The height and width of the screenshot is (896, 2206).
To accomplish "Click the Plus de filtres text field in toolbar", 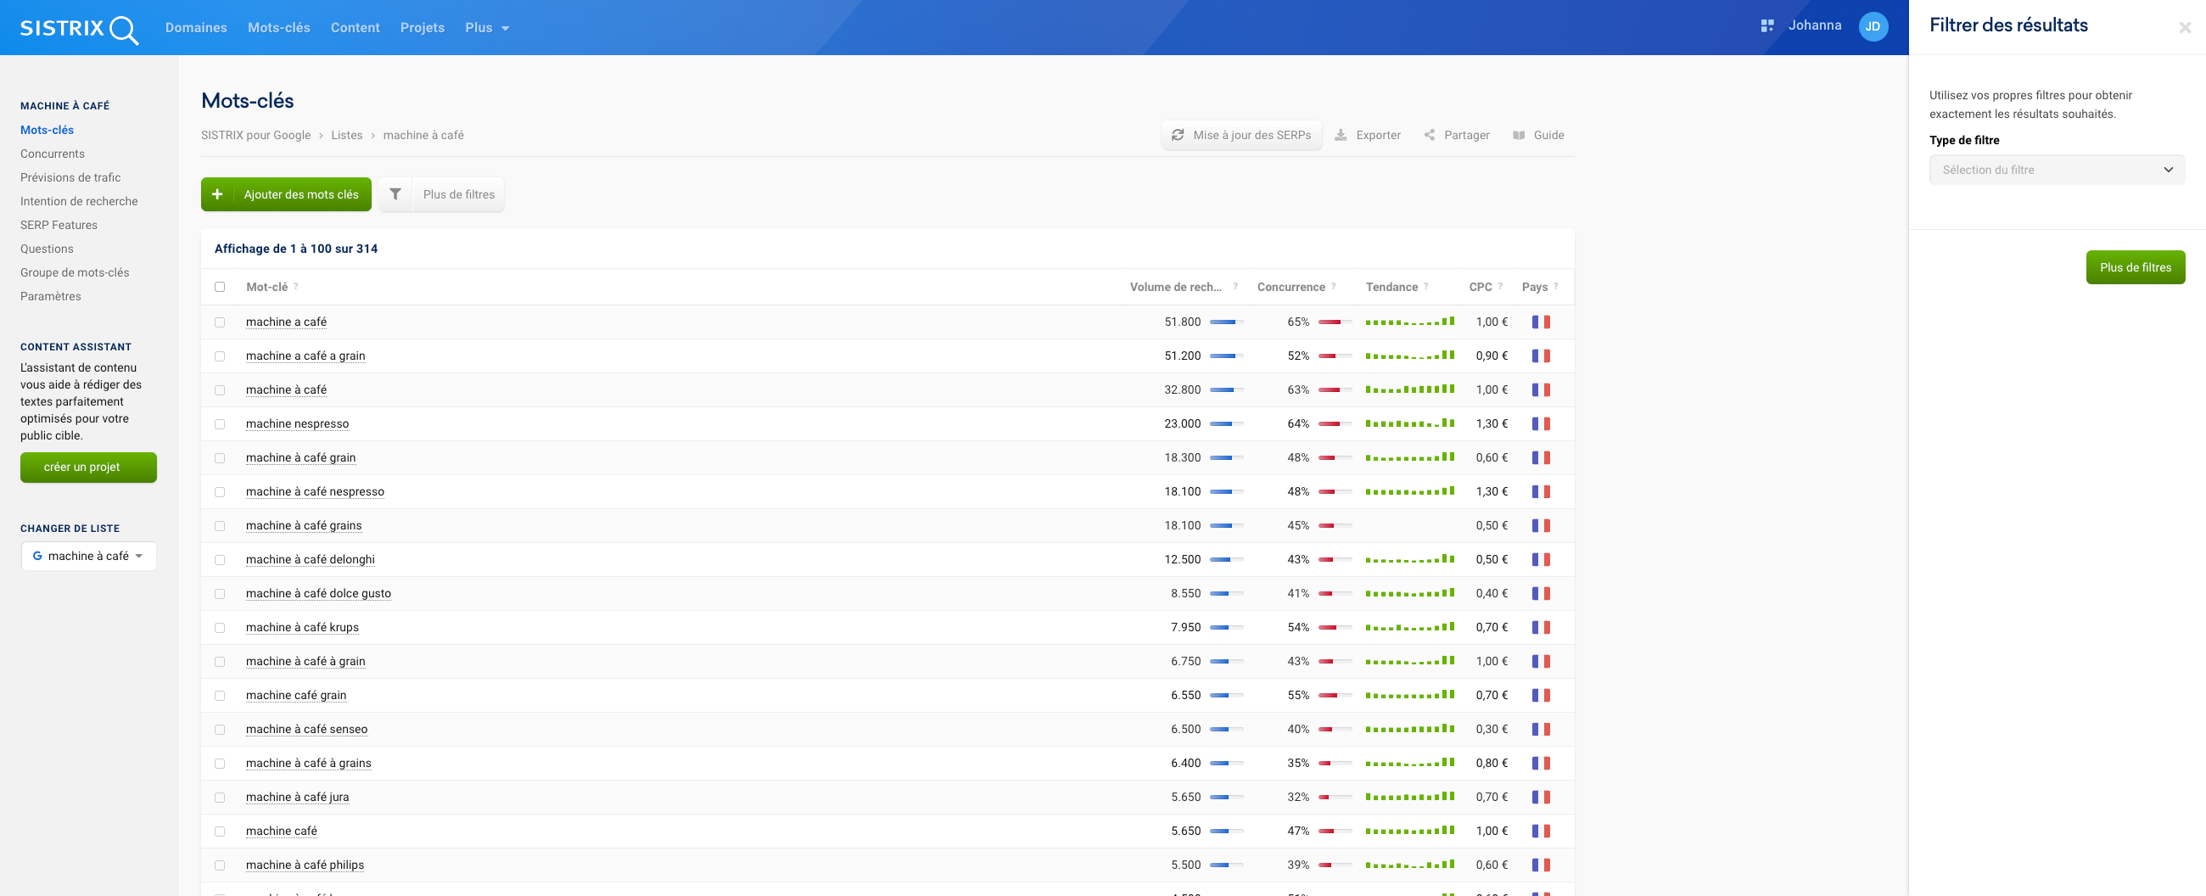I will click(x=458, y=194).
